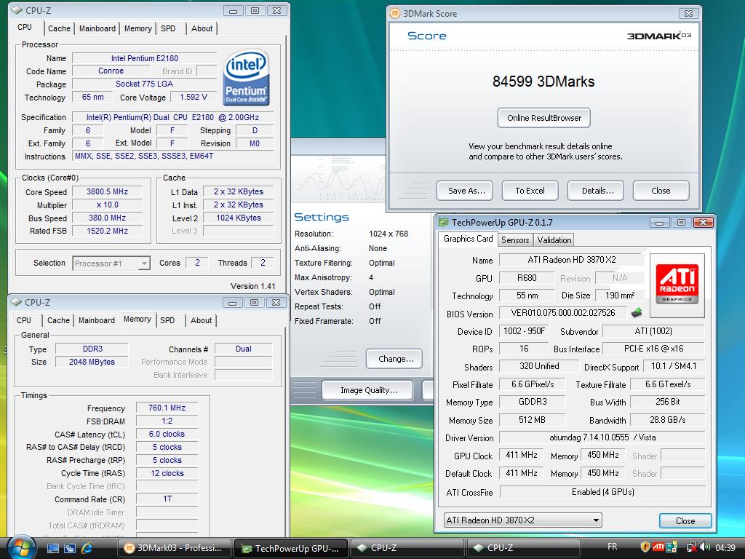Minimize the GPU-Z window
The image size is (745, 559).
click(x=659, y=223)
